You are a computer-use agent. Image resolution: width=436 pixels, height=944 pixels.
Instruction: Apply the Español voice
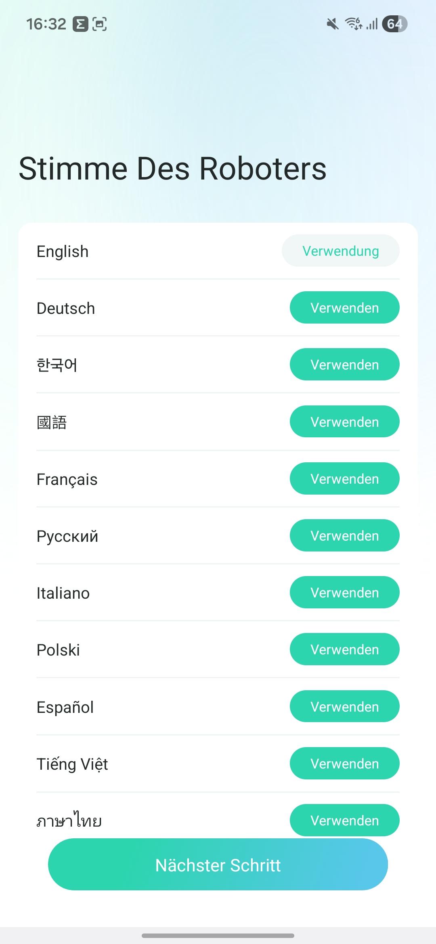click(344, 707)
